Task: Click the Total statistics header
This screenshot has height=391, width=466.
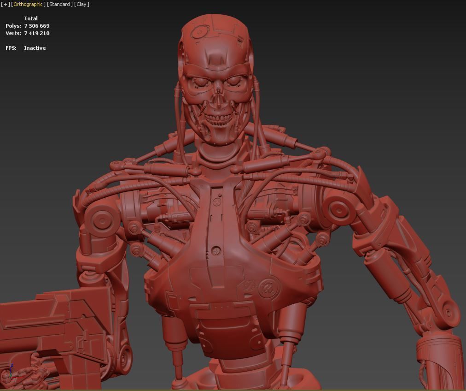Action: tap(31, 18)
